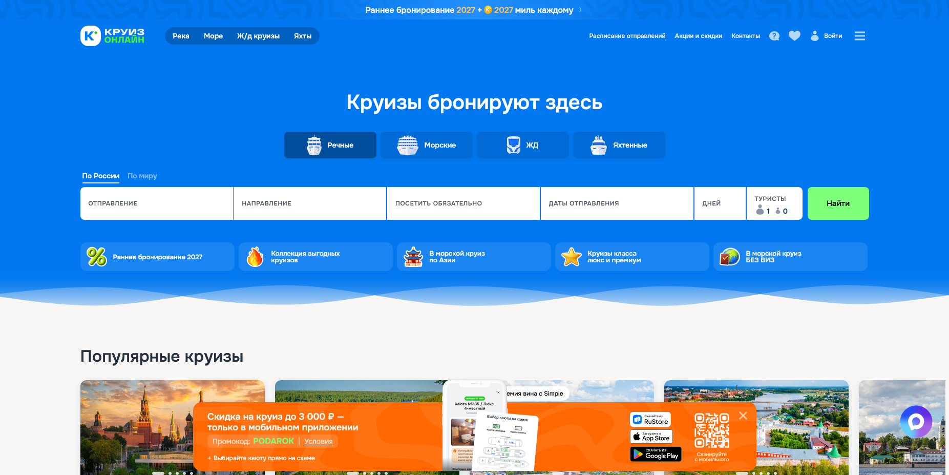This screenshot has width=949, height=475.
Task: Click the QR code in the banner
Action: tap(712, 431)
